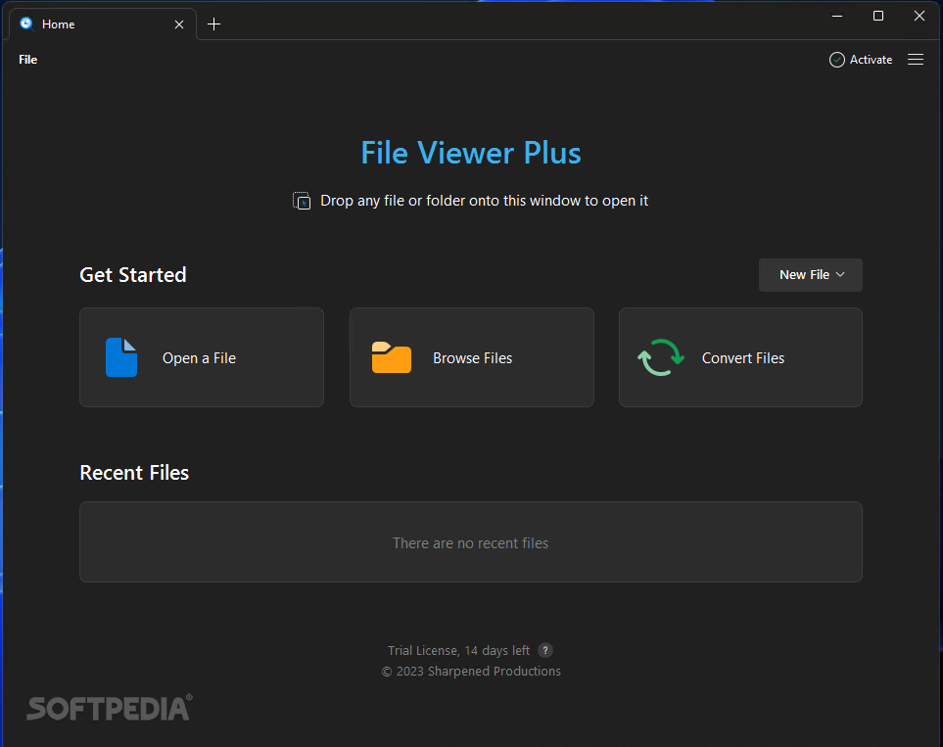Click the orange folder icon
Image resolution: width=943 pixels, height=747 pixels.
[392, 358]
